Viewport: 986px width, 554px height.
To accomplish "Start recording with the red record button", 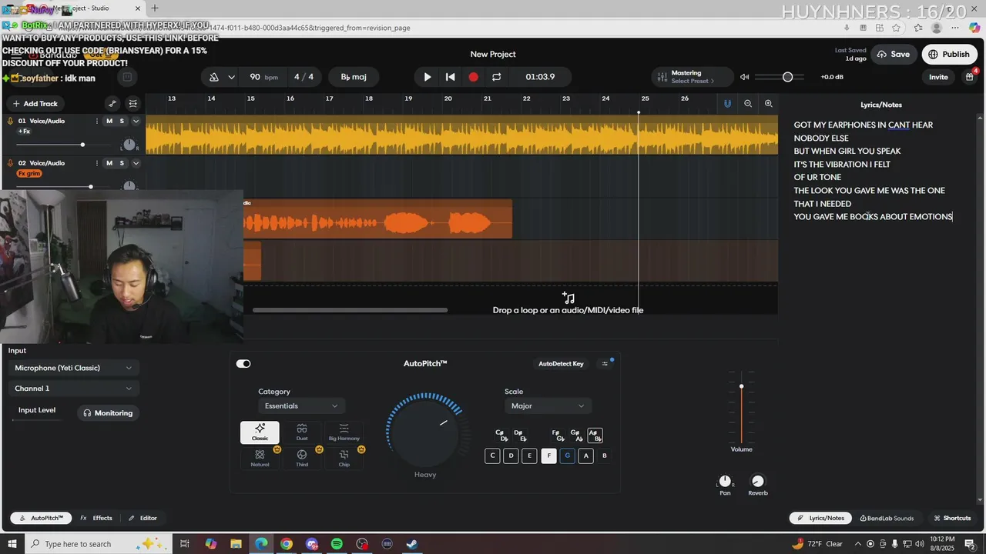I will [474, 77].
